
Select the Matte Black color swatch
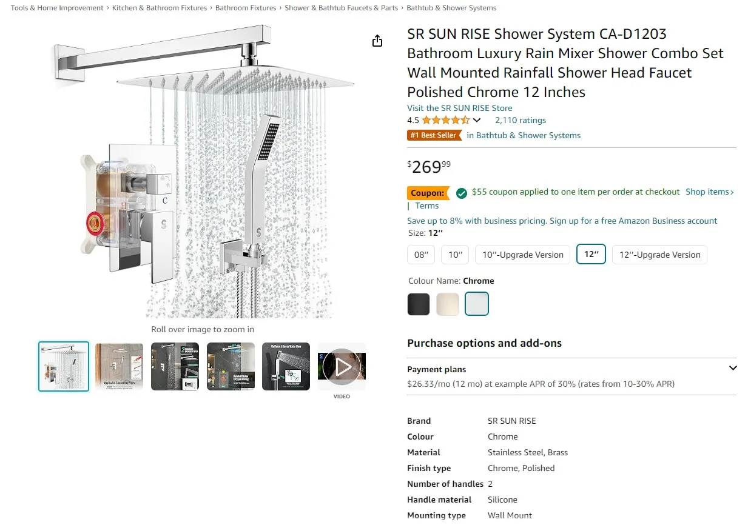(x=418, y=304)
